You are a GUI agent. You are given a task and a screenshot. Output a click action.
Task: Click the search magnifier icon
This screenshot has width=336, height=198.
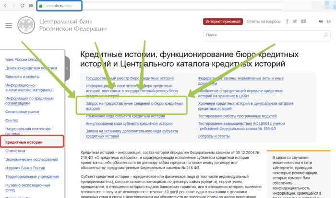[x=327, y=35]
